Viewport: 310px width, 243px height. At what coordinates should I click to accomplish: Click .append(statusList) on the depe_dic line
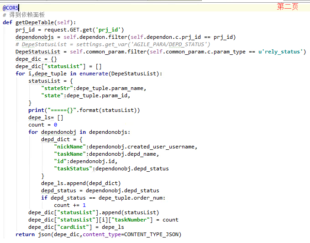pyautogui.click(x=129, y=212)
